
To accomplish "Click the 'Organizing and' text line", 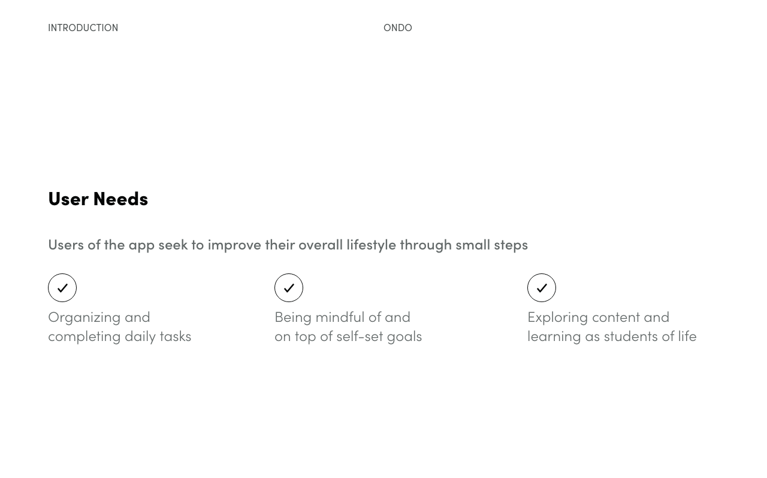I will (x=99, y=317).
